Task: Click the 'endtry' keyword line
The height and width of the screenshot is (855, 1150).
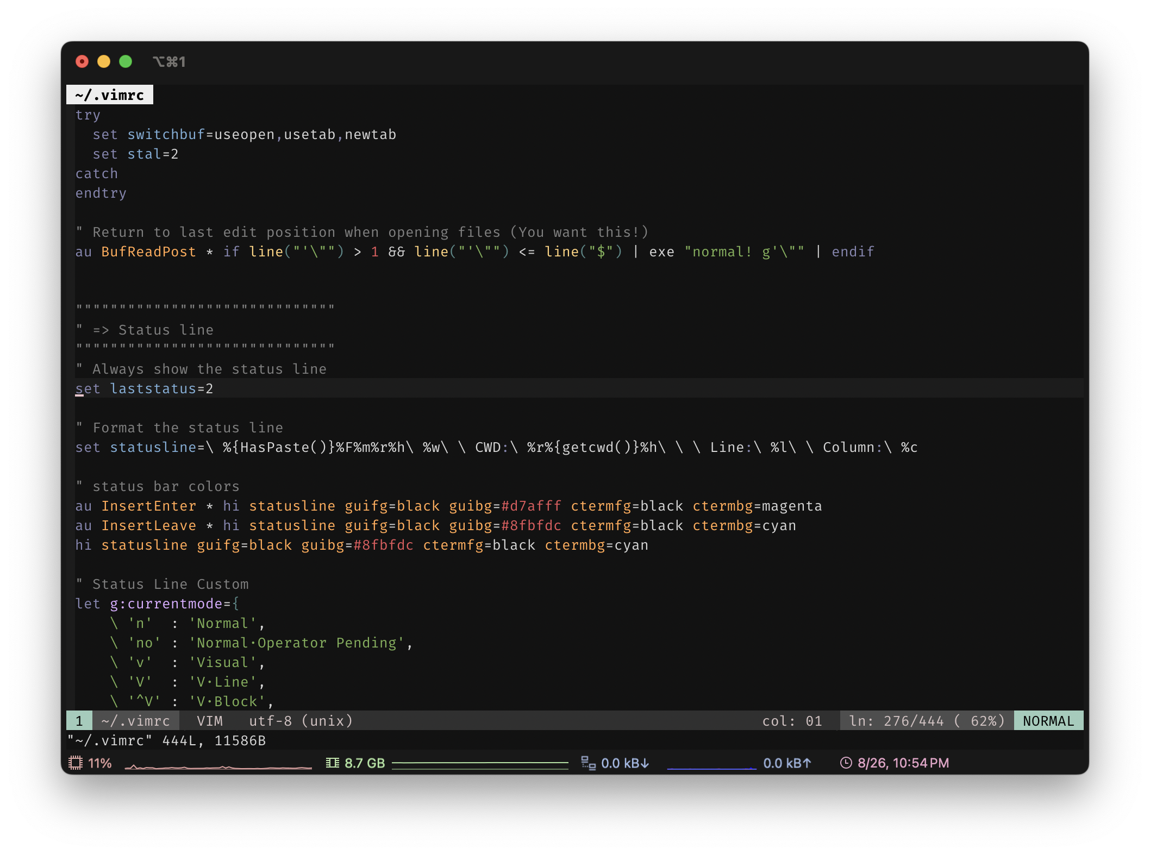Action: coord(101,193)
